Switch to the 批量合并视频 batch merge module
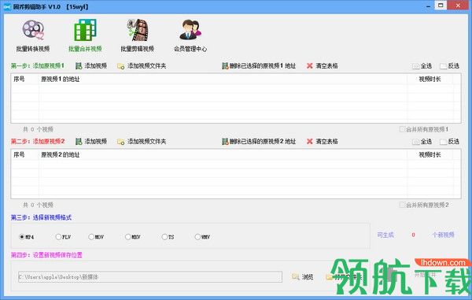 (85, 35)
